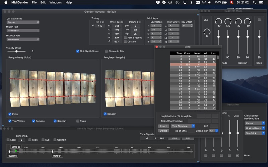Open the MIDI Out Port dropdown
The image size is (268, 167).
[23, 39]
